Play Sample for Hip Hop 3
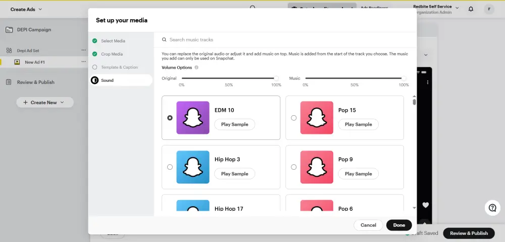 point(234,174)
